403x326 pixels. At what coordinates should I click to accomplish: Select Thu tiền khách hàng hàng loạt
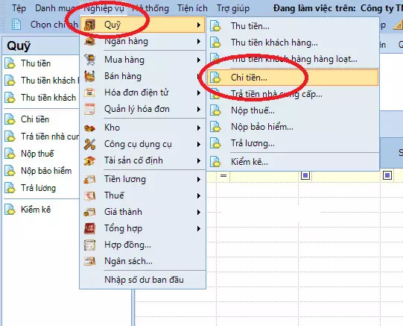pyautogui.click(x=293, y=59)
